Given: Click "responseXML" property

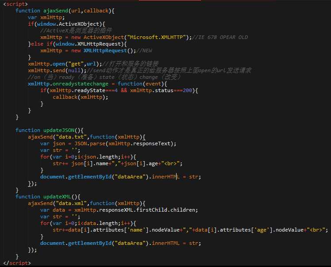Looking at the screenshot, I should [116, 210].
